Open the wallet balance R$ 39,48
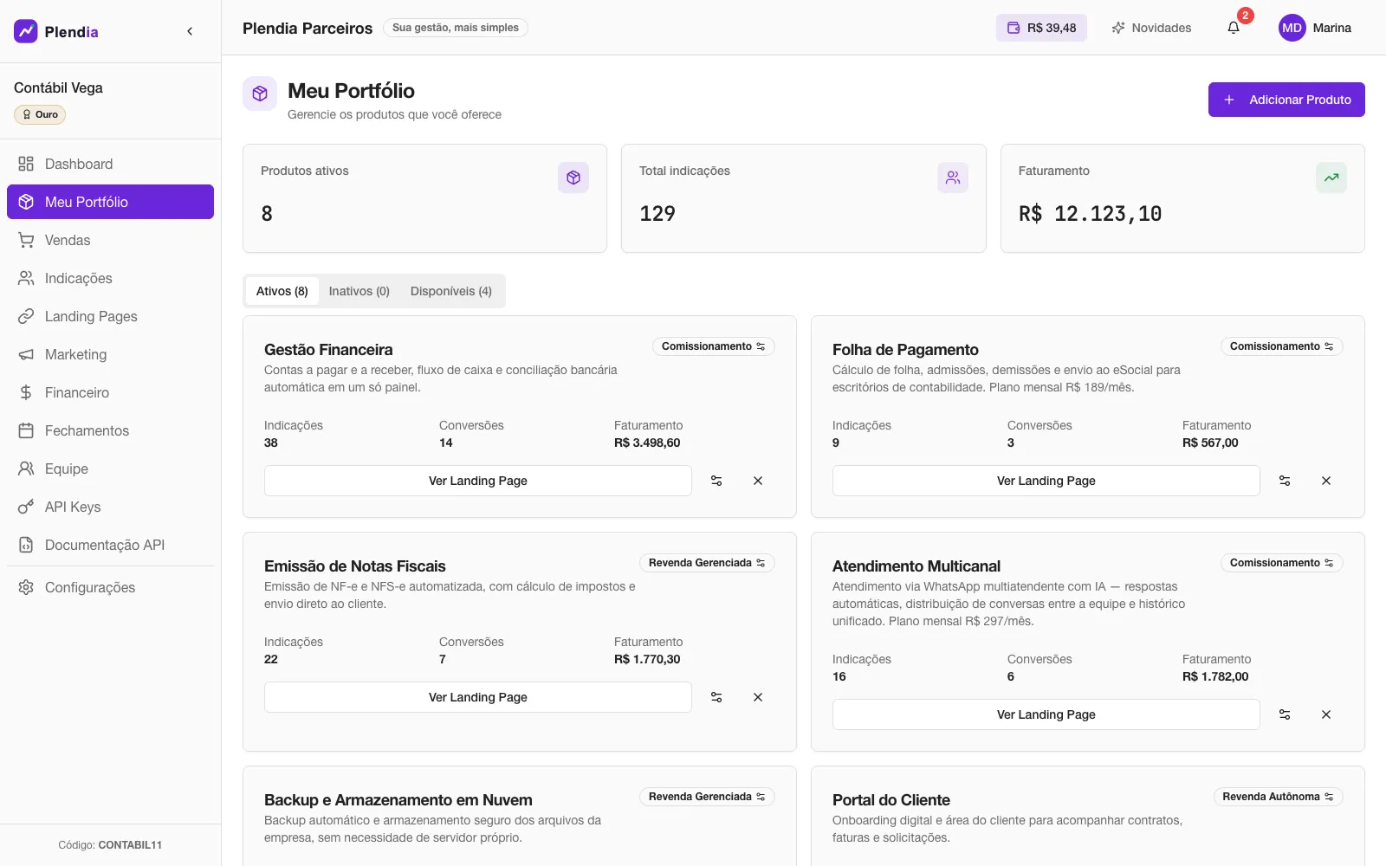The image size is (1386, 866). [x=1041, y=28]
